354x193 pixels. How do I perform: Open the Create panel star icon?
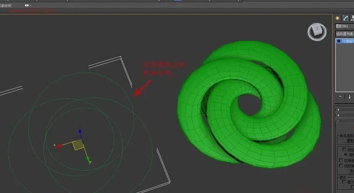(337, 18)
